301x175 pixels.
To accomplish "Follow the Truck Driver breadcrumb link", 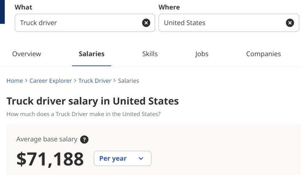I will click(x=95, y=81).
